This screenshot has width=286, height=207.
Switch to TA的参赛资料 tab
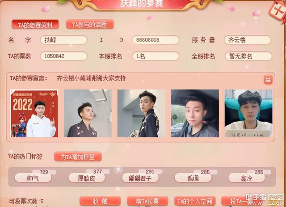point(35,25)
